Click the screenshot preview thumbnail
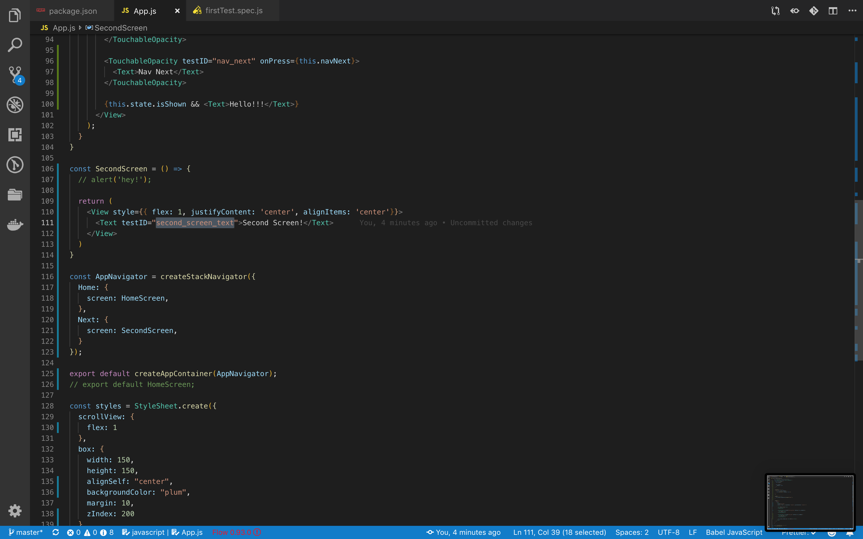This screenshot has width=863, height=539. point(810,502)
